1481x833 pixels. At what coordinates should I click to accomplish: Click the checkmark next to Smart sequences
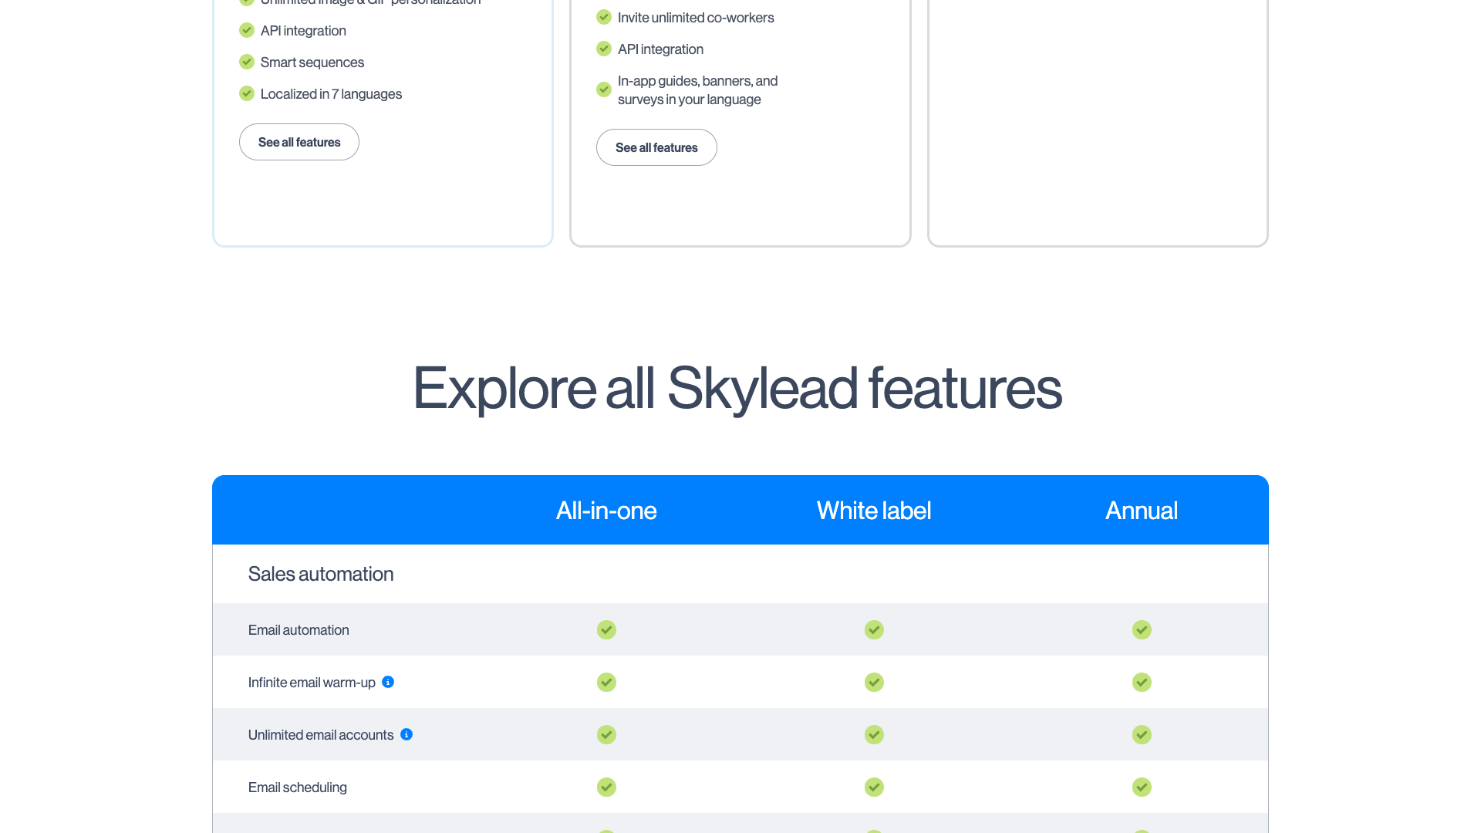point(247,62)
